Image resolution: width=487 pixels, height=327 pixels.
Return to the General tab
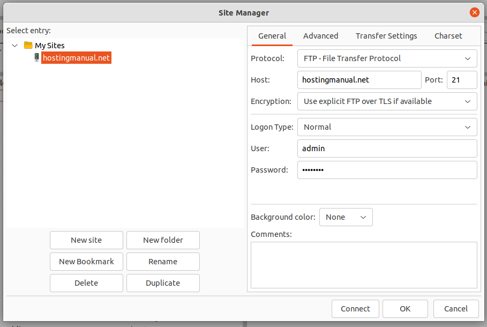pyautogui.click(x=272, y=36)
